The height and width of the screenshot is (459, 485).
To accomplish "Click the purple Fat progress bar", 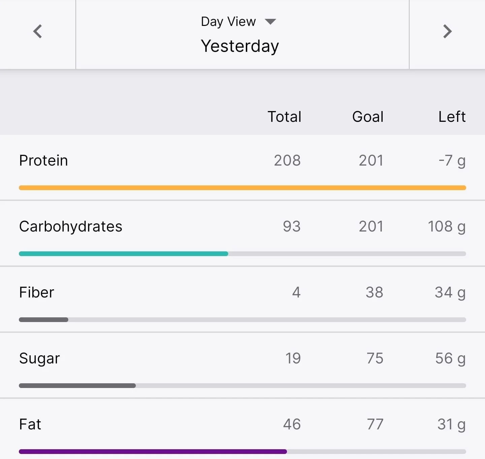I will (153, 452).
